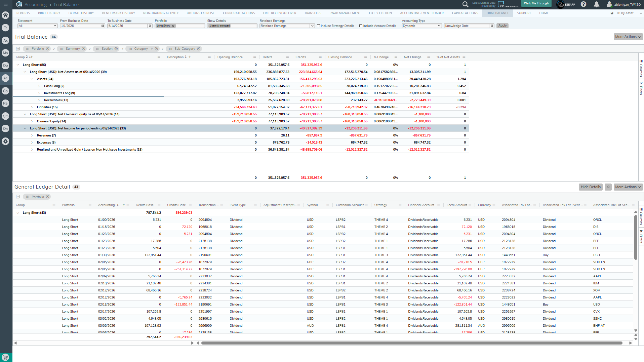Remove the Long Short portfolio tag

tap(173, 26)
